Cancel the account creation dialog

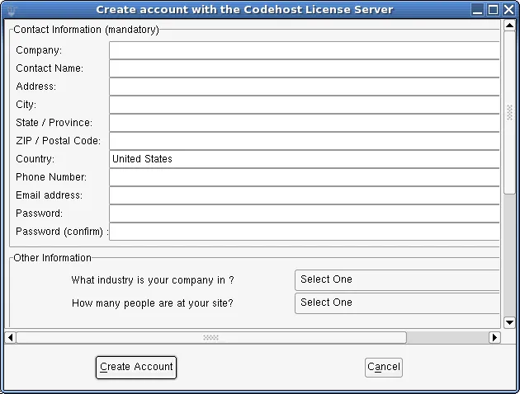point(384,367)
